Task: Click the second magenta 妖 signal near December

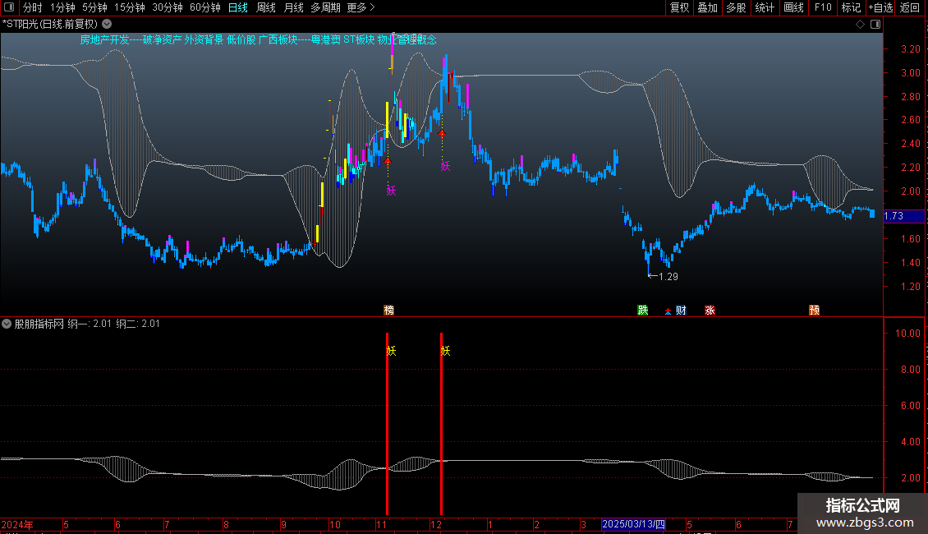Action: coord(446,166)
